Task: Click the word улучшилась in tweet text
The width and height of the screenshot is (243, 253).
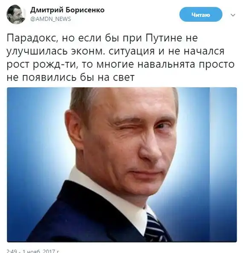Action: click(37, 52)
